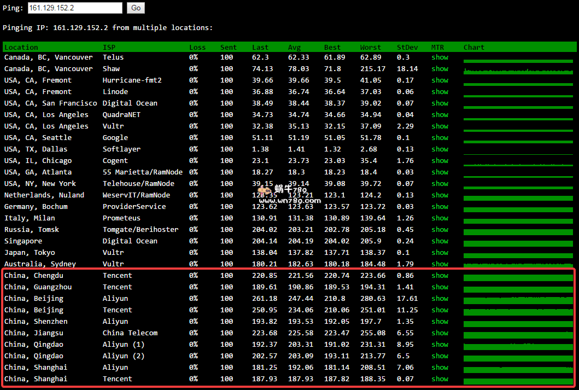The width and height of the screenshot is (579, 390).
Task: Click show for Chicago Cogent row
Action: pos(440,161)
